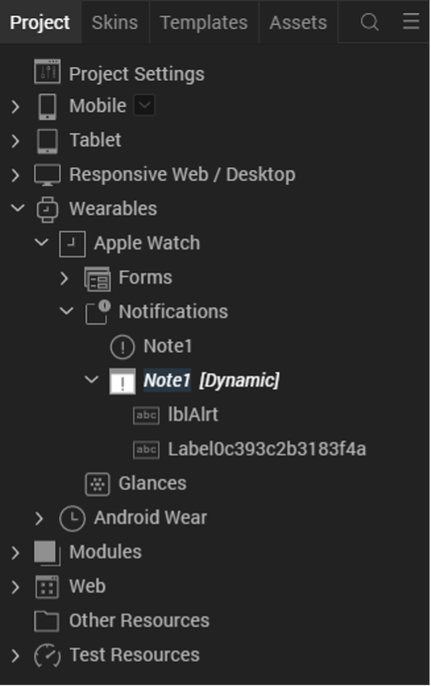Click the lblAlrt label widget icon
Viewport: 431px width, 686px height.
pyautogui.click(x=146, y=415)
